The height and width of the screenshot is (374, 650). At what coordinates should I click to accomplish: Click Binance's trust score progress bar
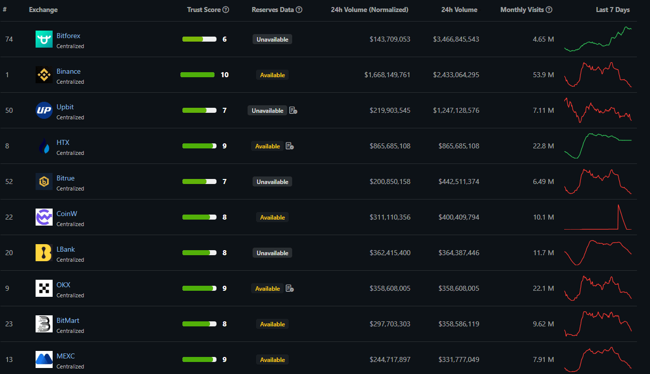(197, 75)
